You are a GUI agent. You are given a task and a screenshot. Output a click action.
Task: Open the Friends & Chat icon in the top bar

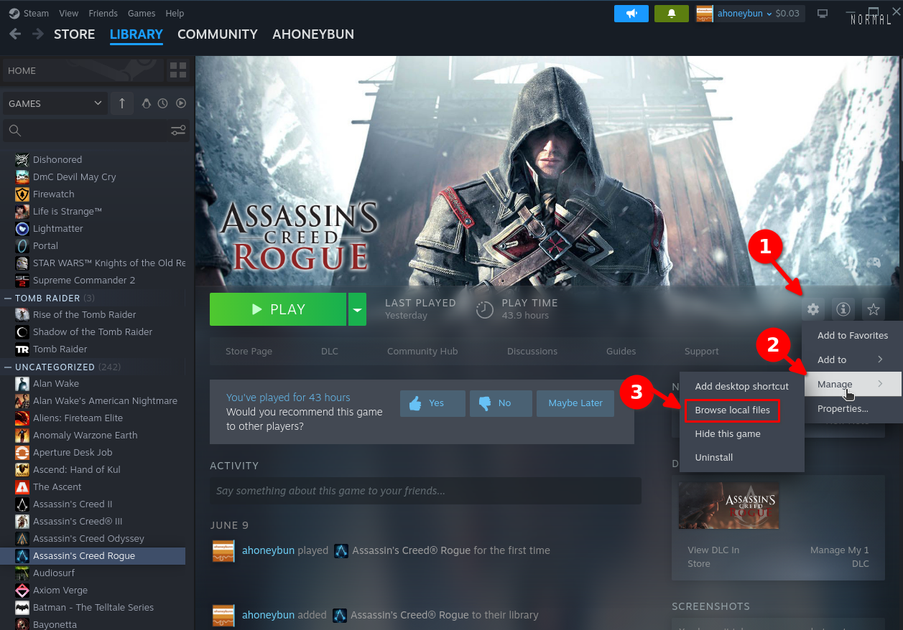click(x=631, y=13)
